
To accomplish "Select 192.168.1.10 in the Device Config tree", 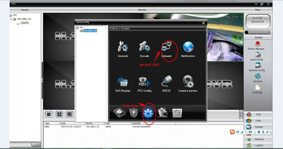I will [90, 31].
